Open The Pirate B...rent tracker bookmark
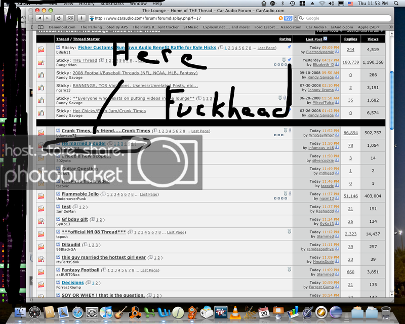Viewport: 405px width, 324px height. pyautogui.click(x=155, y=27)
